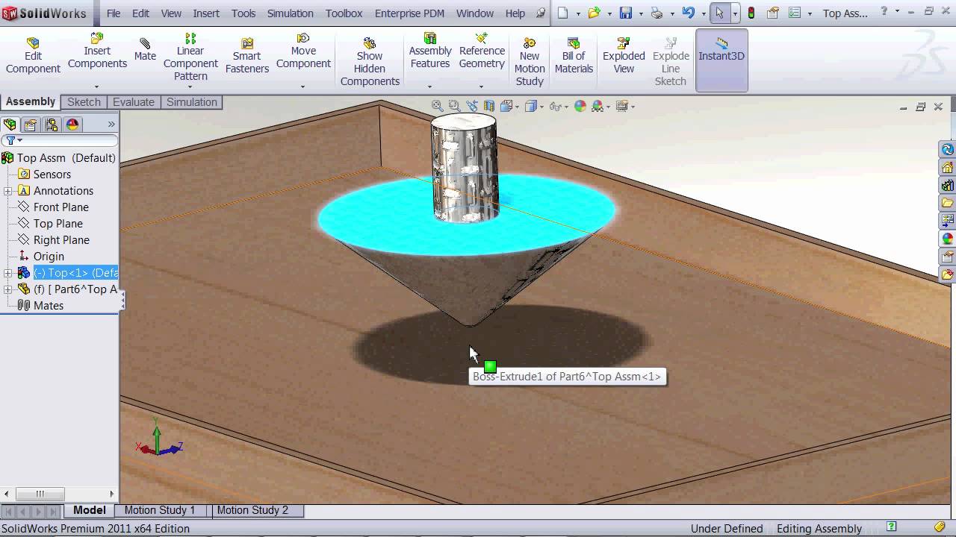Viewport: 956px width, 537px height.
Task: Open dropdown under Reference Geometry
Action: click(x=482, y=87)
